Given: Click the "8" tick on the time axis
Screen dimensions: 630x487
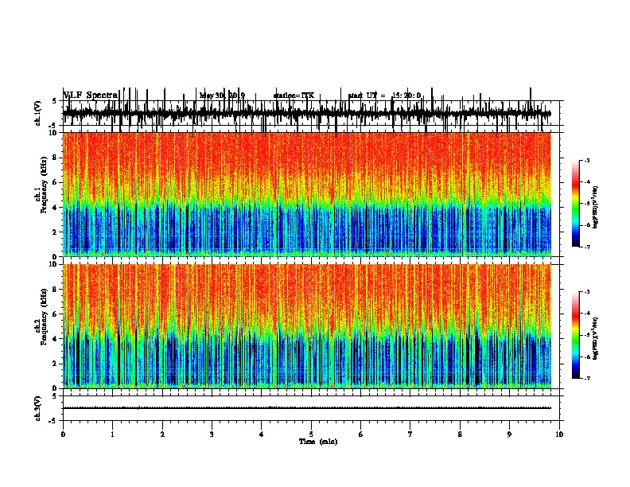Looking at the screenshot, I should pyautogui.click(x=460, y=434).
